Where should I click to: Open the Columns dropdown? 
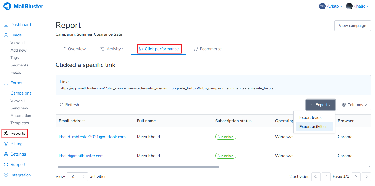click(354, 104)
